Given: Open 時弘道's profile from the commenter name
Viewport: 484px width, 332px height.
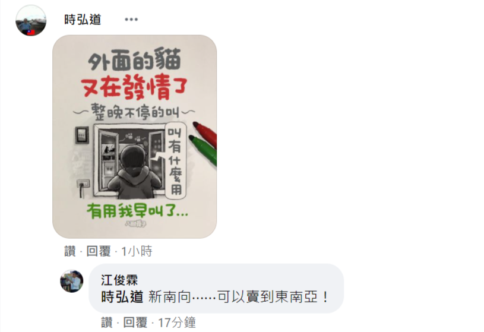Looking at the screenshot, I should (x=83, y=20).
